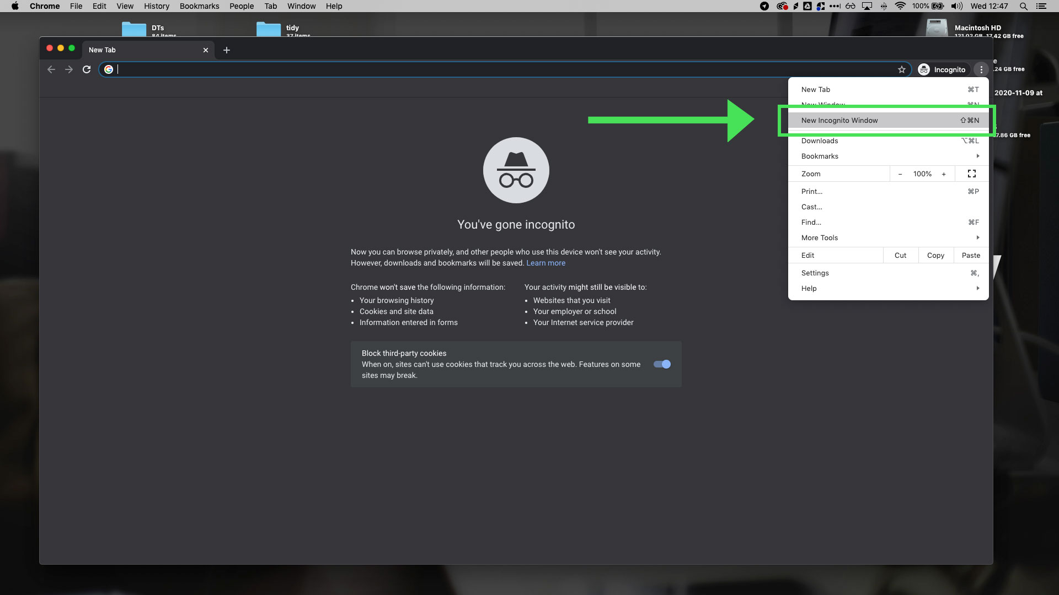This screenshot has height=595, width=1059.
Task: Open a new tab with the plus button
Action: [x=226, y=50]
